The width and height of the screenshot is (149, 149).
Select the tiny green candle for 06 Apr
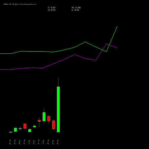[x=11, y=132]
